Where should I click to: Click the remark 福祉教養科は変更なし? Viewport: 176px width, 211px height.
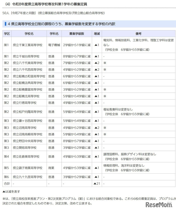118,109
